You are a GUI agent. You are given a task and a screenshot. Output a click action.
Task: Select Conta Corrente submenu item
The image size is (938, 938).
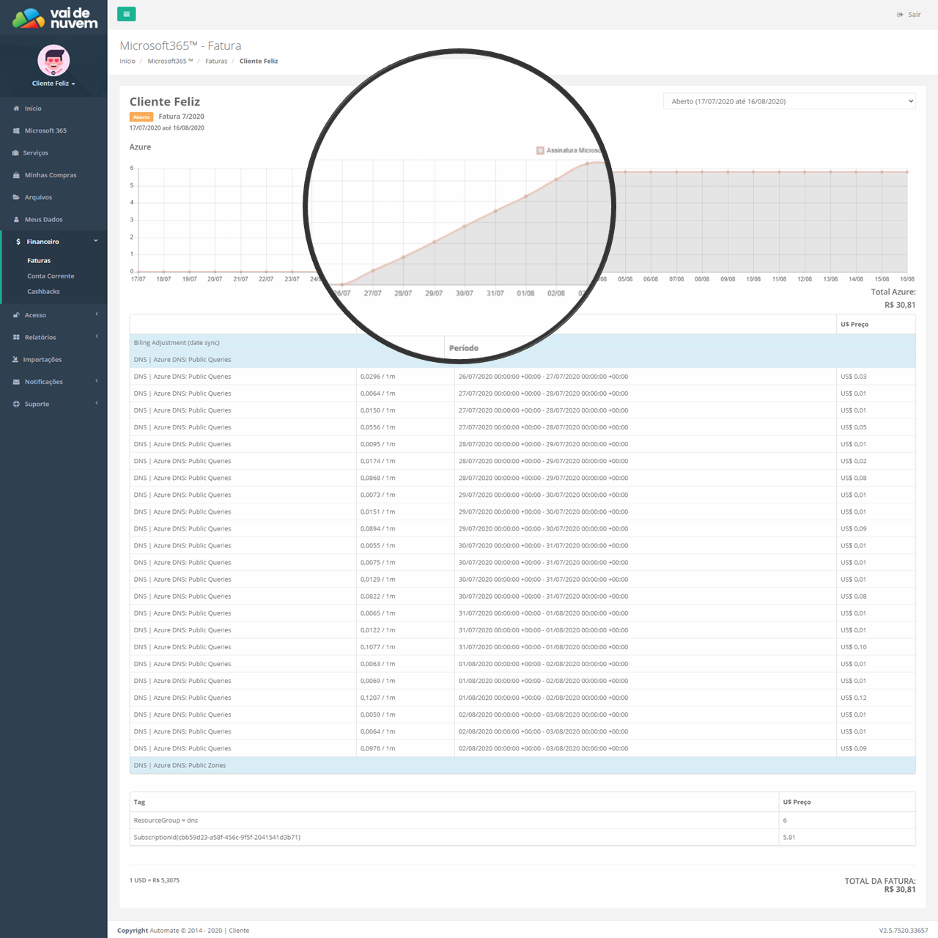51,276
